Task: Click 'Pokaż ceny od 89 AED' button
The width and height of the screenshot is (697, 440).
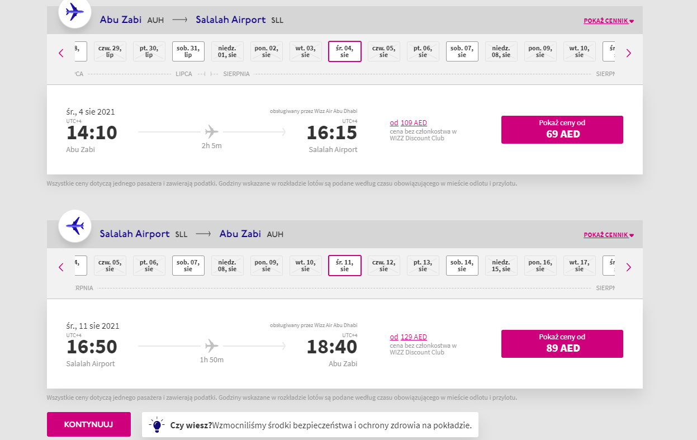Action: point(562,344)
